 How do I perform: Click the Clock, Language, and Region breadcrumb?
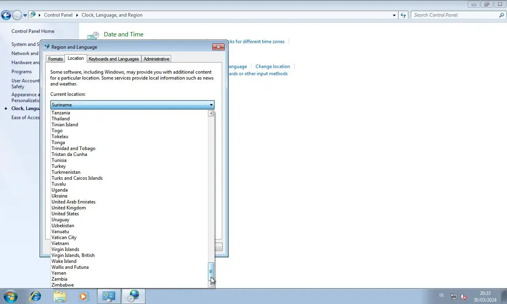(x=112, y=15)
